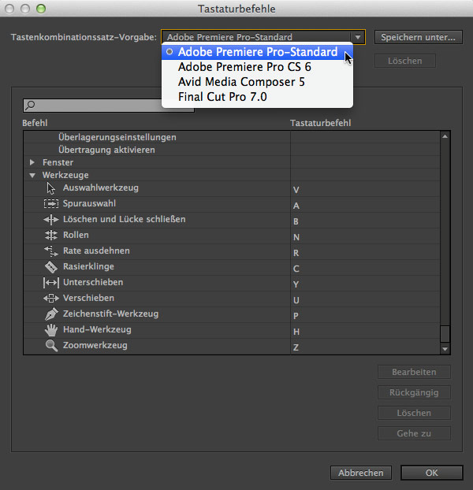
Task: Open the Tastenkombinationssatz-Vorgabe dropdown arrow
Action: click(358, 37)
